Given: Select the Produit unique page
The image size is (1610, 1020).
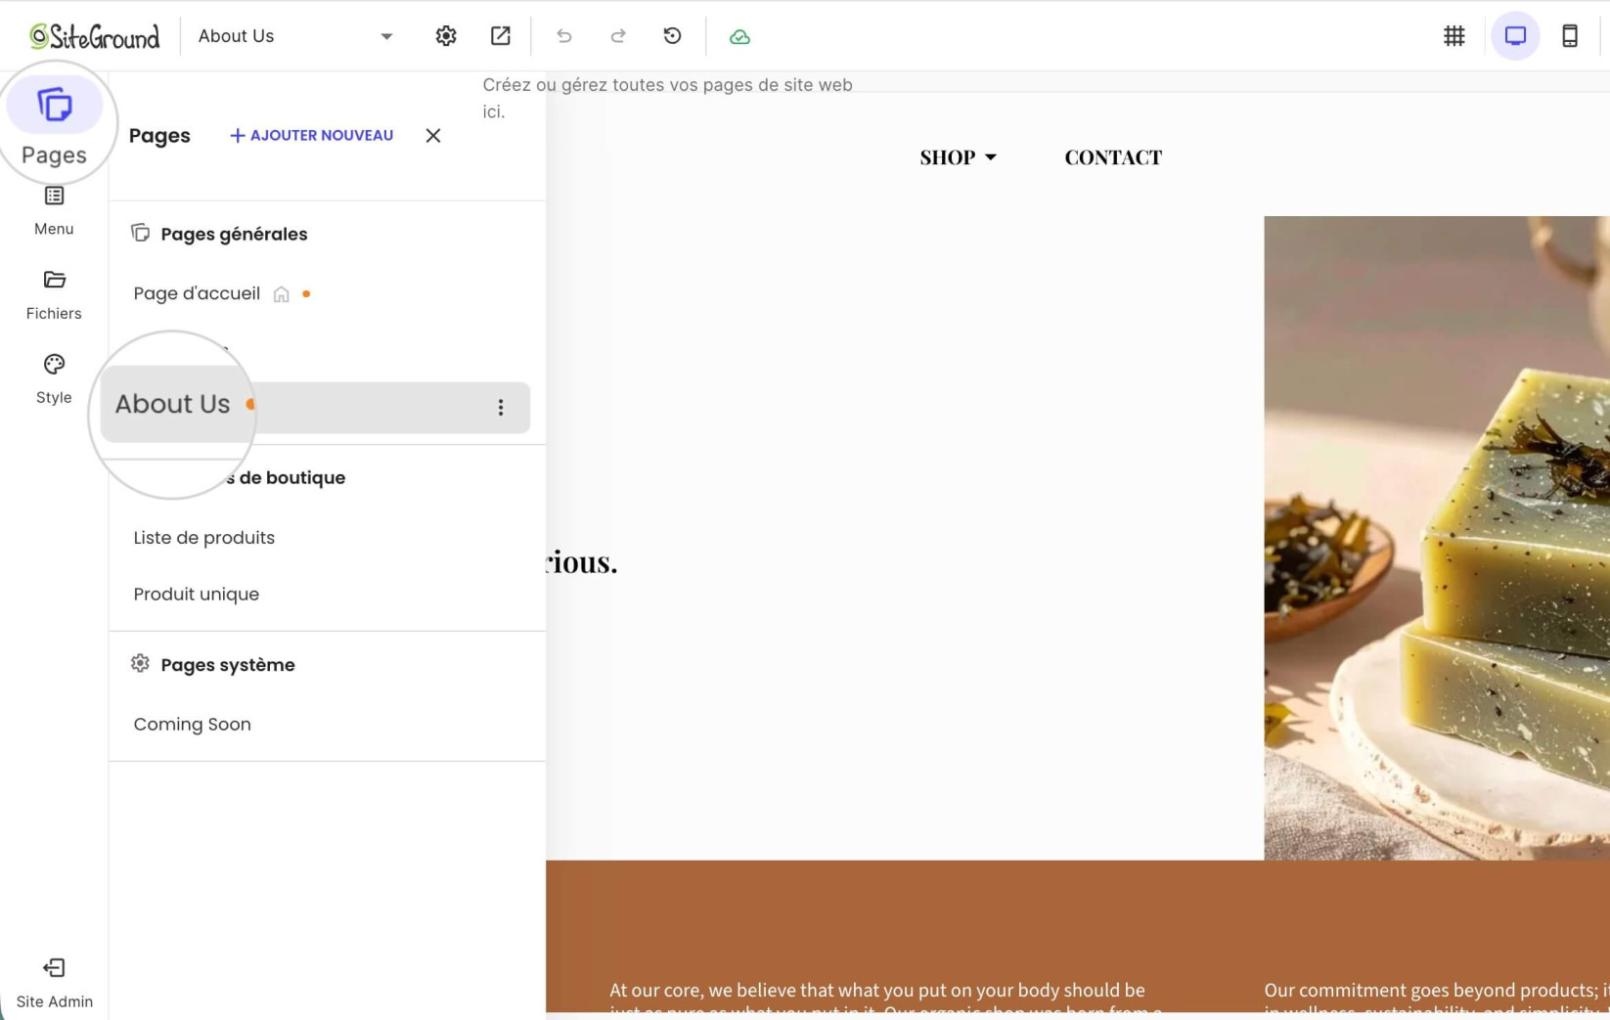Looking at the screenshot, I should [197, 594].
